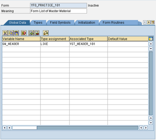156x140 pixels.
Task: Click the Form name input field
Action: point(59,5)
